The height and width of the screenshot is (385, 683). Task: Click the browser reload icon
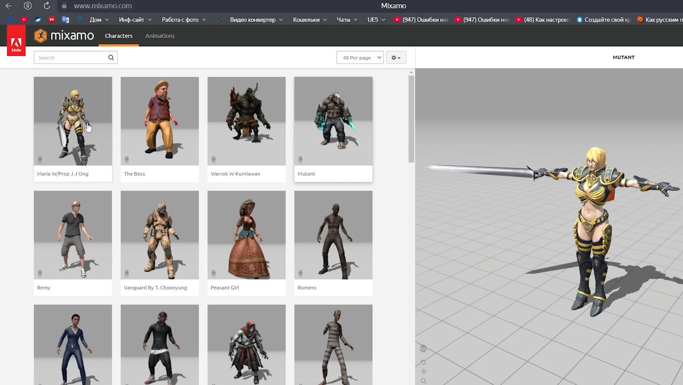pos(47,6)
